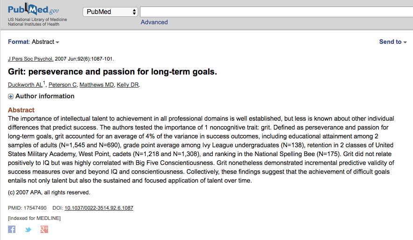Screen dimensions: 413x240
Task: Click the Abstract section heading
Action: pyautogui.click(x=21, y=110)
